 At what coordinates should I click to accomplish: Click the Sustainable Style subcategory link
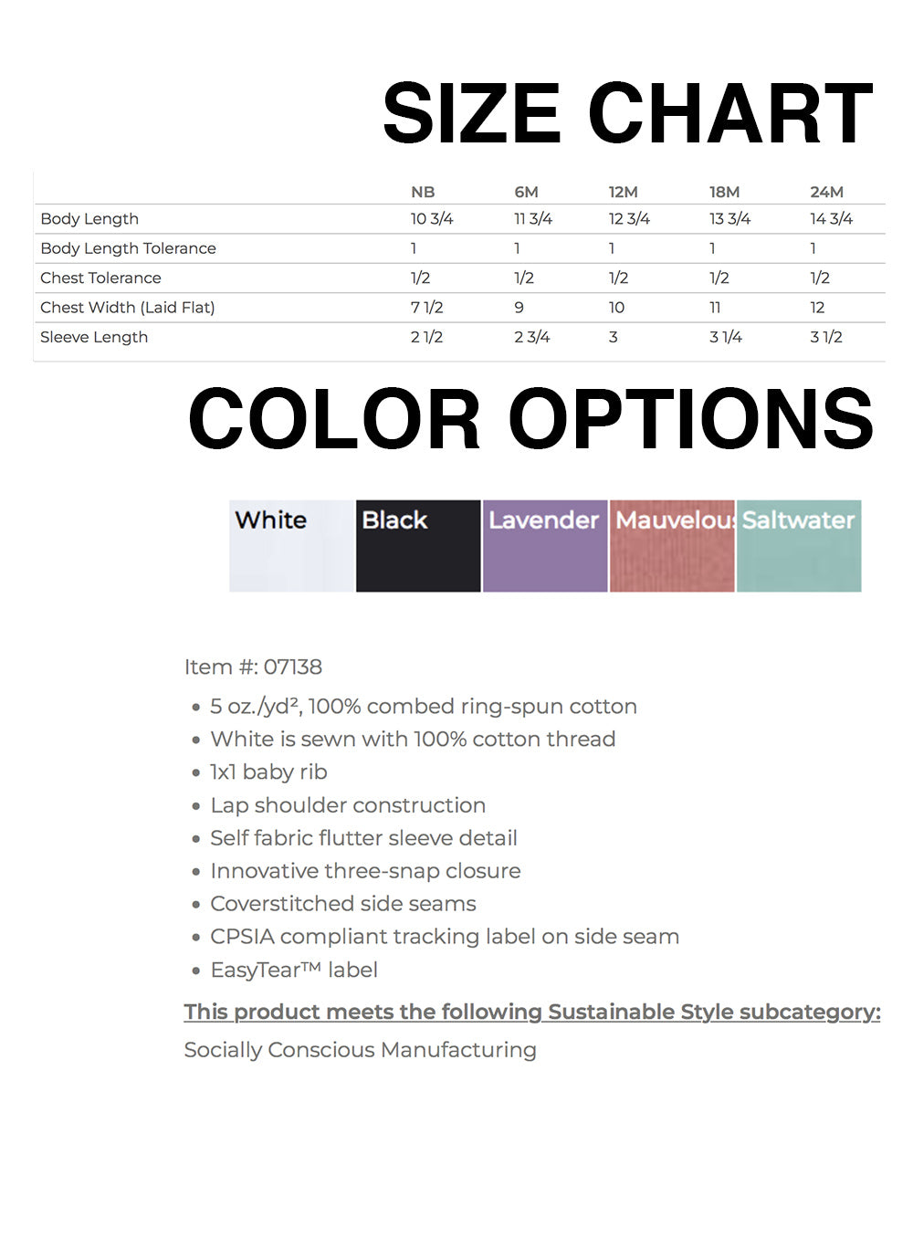pyautogui.click(x=531, y=1012)
